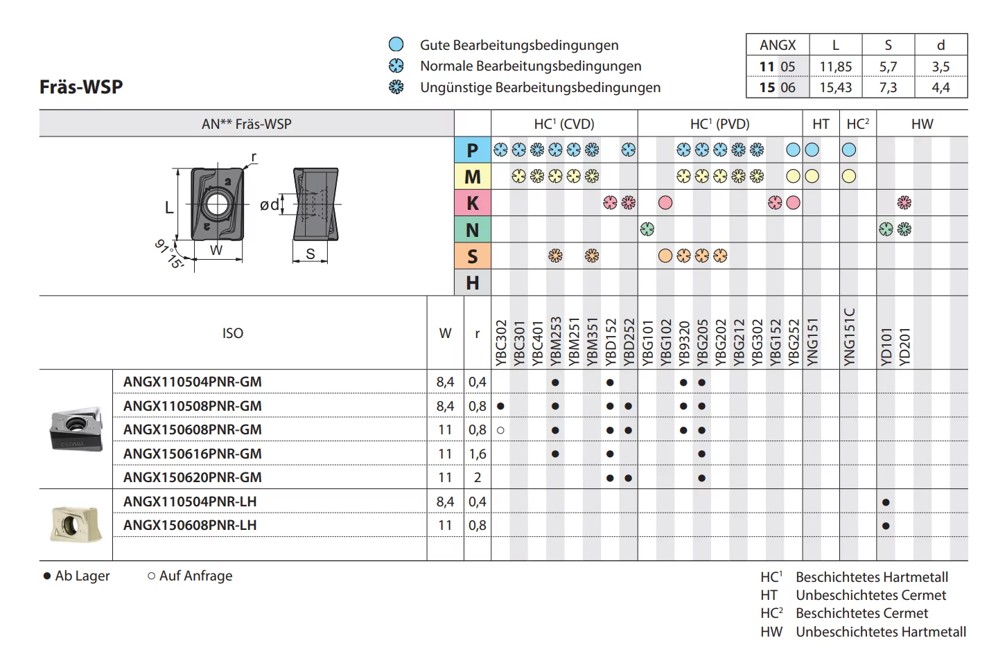This screenshot has height=665, width=989.
Task: Click the orange S material group box
Action: (472, 256)
